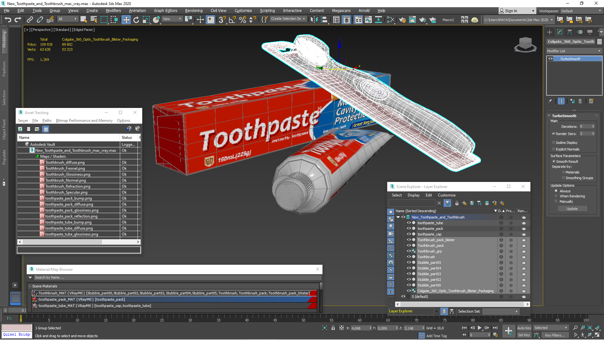Click the Play Animation button
604x340 pixels.
pos(479,328)
